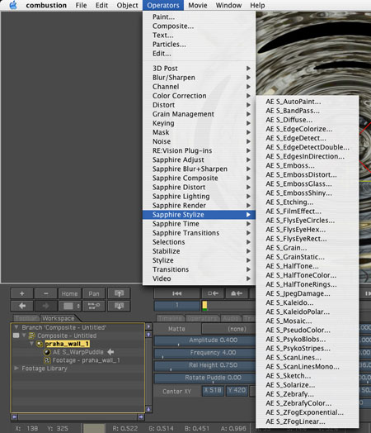371x433 pixels.
Task: Choose Composite... from the Operators menu
Action: click(x=199, y=26)
